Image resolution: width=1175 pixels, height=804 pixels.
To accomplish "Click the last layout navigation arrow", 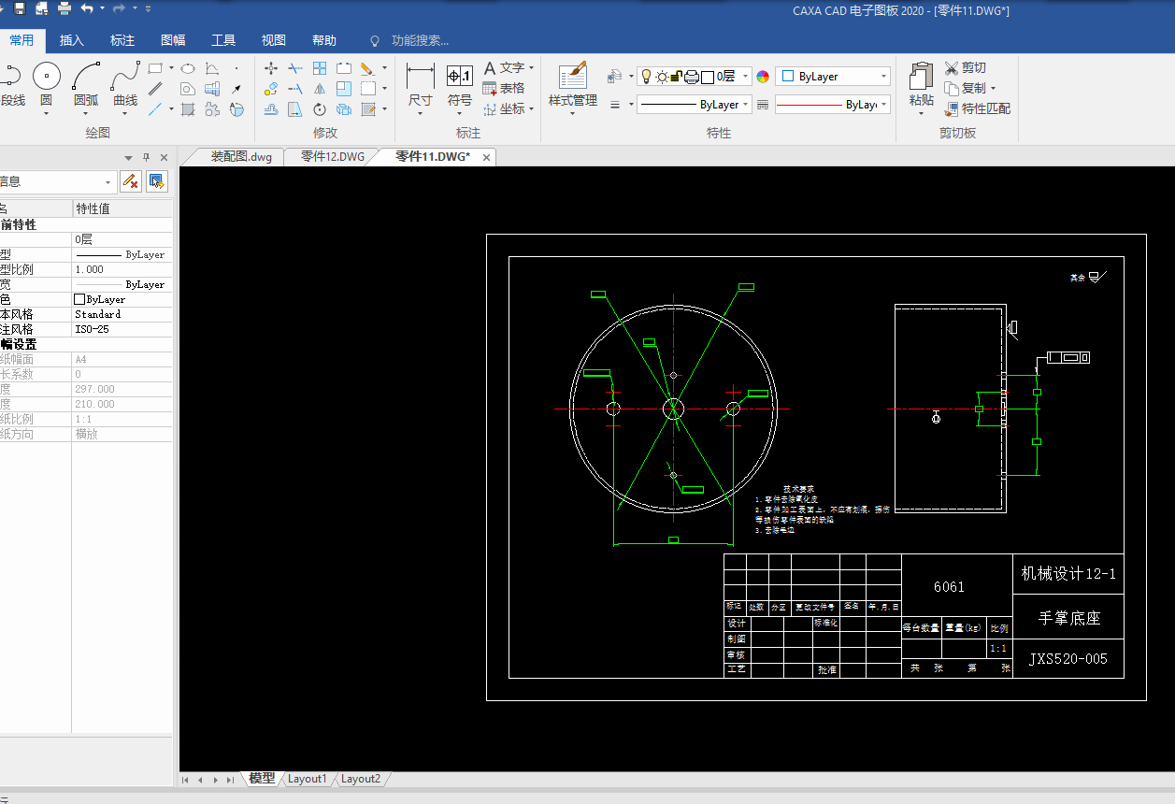I will (x=230, y=780).
